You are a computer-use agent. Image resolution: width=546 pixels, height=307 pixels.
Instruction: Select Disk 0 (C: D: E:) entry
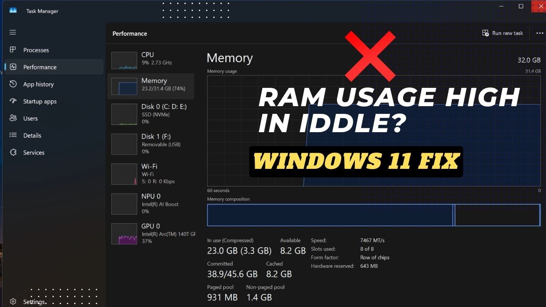pyautogui.click(x=151, y=114)
